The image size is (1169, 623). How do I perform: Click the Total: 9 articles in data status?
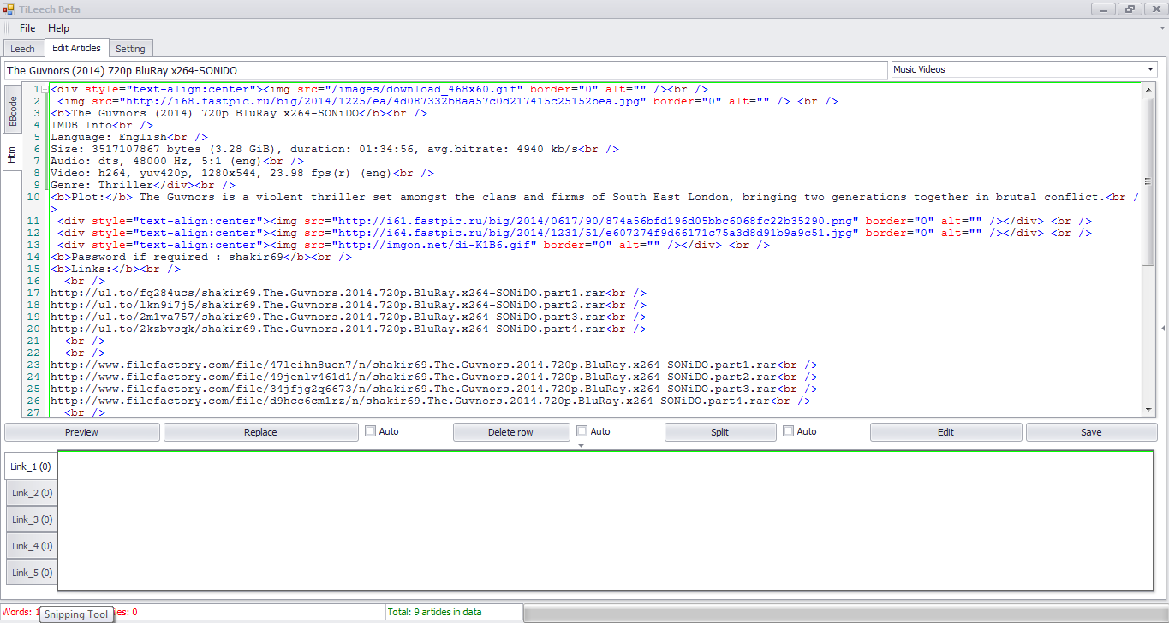coord(434,612)
